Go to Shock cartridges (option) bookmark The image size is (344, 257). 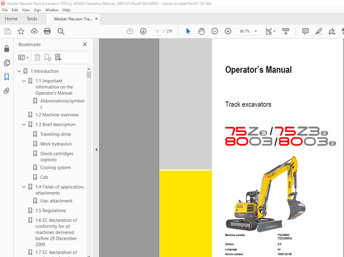coord(57,157)
